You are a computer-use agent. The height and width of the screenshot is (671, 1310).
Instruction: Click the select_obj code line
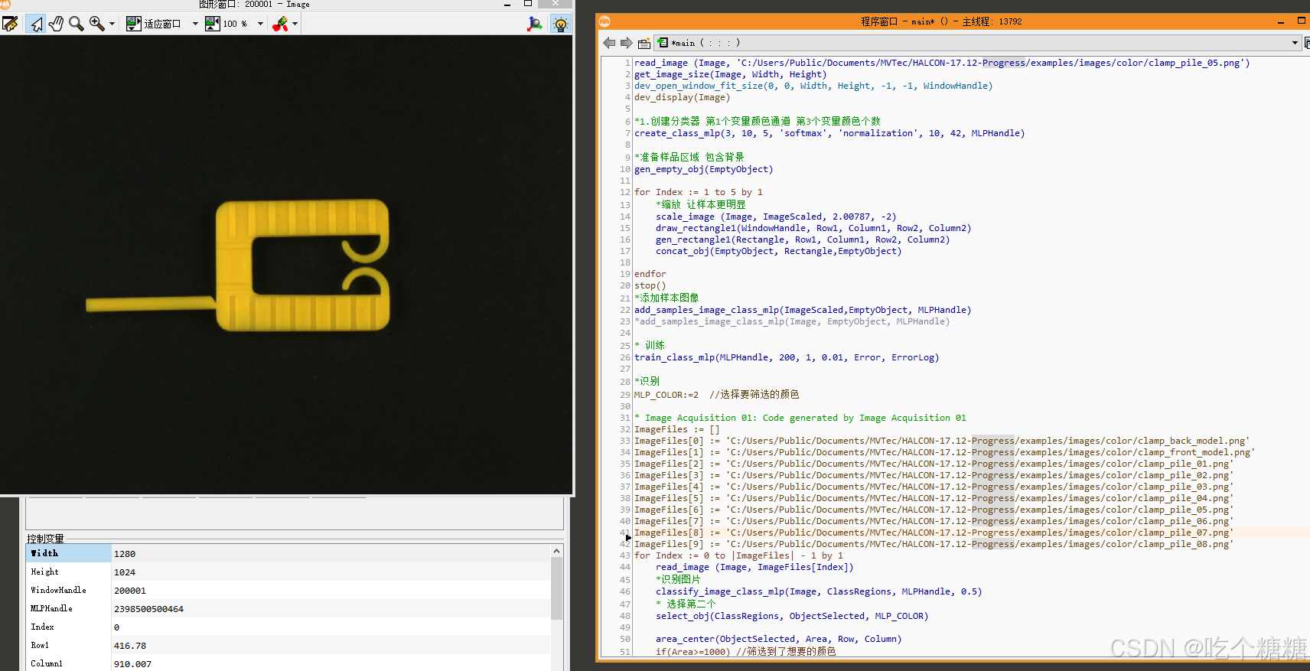(792, 616)
